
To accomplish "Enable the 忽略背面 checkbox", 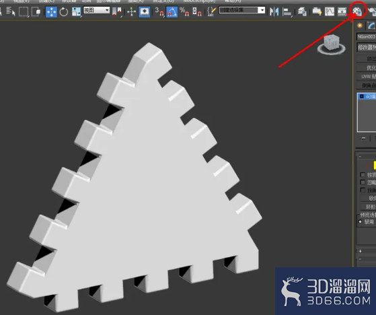I will coord(363,182).
